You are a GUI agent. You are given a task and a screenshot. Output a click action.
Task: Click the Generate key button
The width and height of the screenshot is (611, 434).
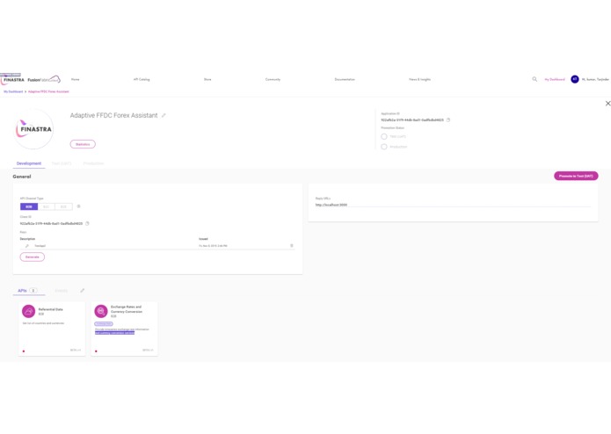click(33, 257)
